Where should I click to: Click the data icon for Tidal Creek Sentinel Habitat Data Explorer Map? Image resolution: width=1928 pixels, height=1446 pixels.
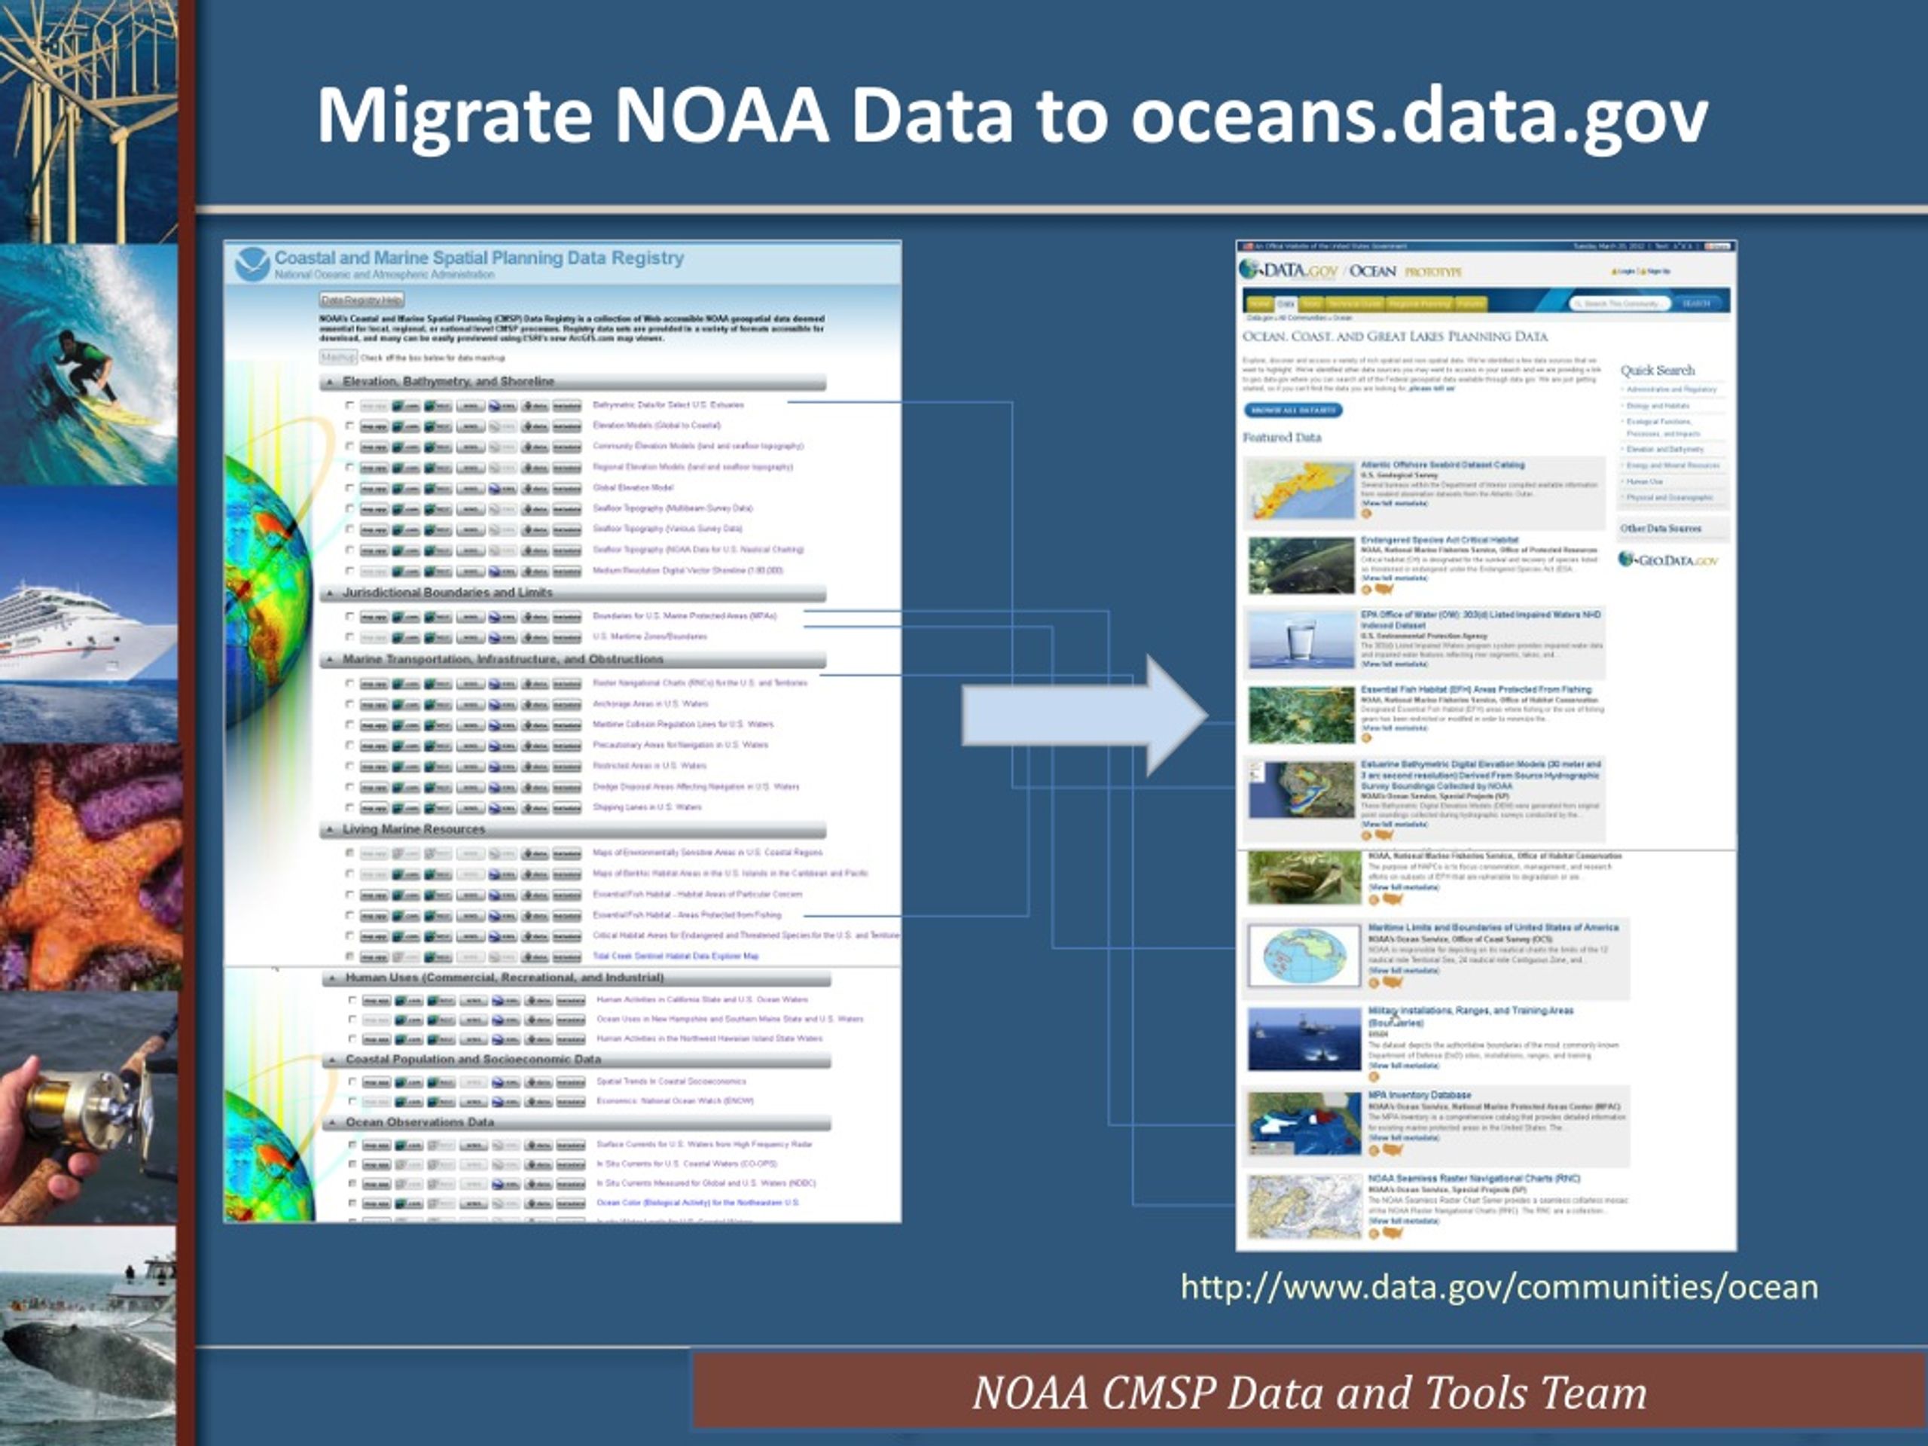tap(535, 957)
